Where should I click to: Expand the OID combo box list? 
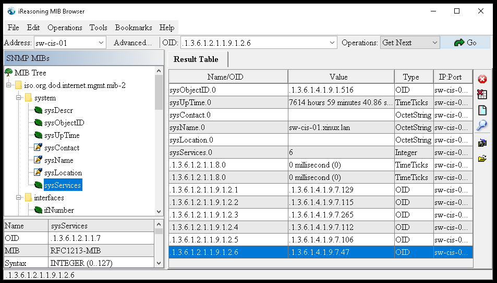tap(332, 43)
